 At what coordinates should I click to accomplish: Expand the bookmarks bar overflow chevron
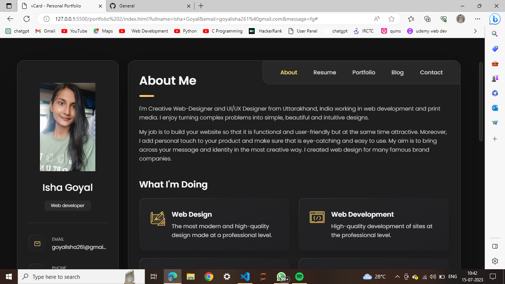click(x=475, y=31)
